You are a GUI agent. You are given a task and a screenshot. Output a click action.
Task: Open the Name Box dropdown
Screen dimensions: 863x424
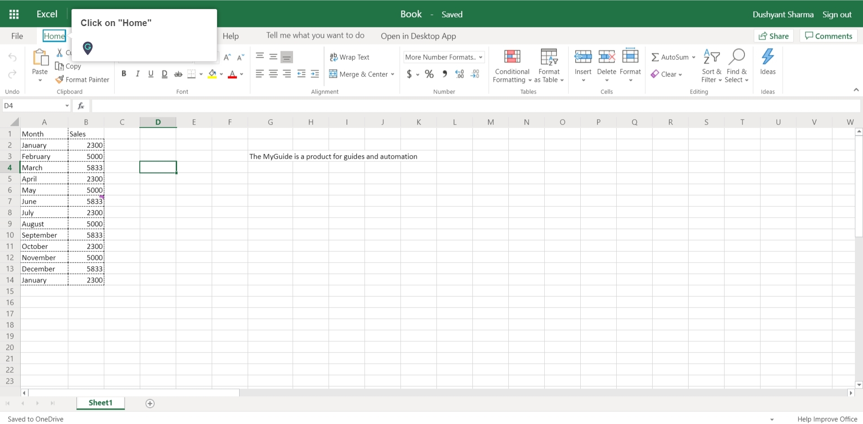[x=67, y=105]
